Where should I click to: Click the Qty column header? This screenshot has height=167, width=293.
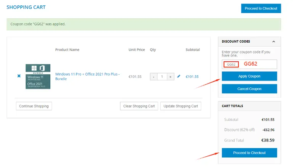[153, 50]
